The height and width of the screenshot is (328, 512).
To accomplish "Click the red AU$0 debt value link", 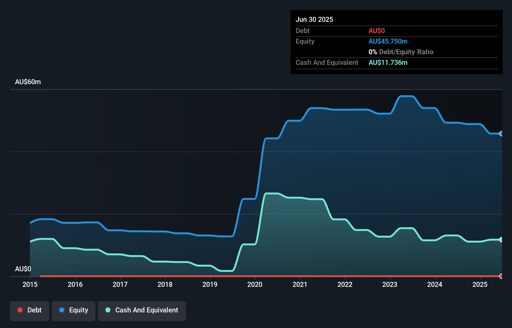I will [x=377, y=31].
